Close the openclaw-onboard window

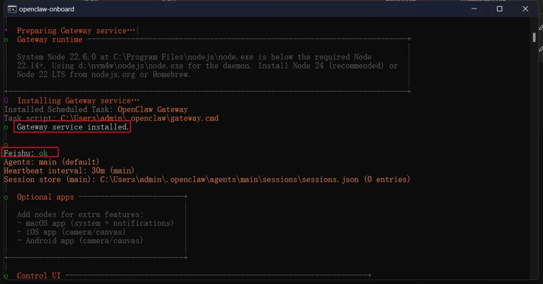pyautogui.click(x=525, y=9)
